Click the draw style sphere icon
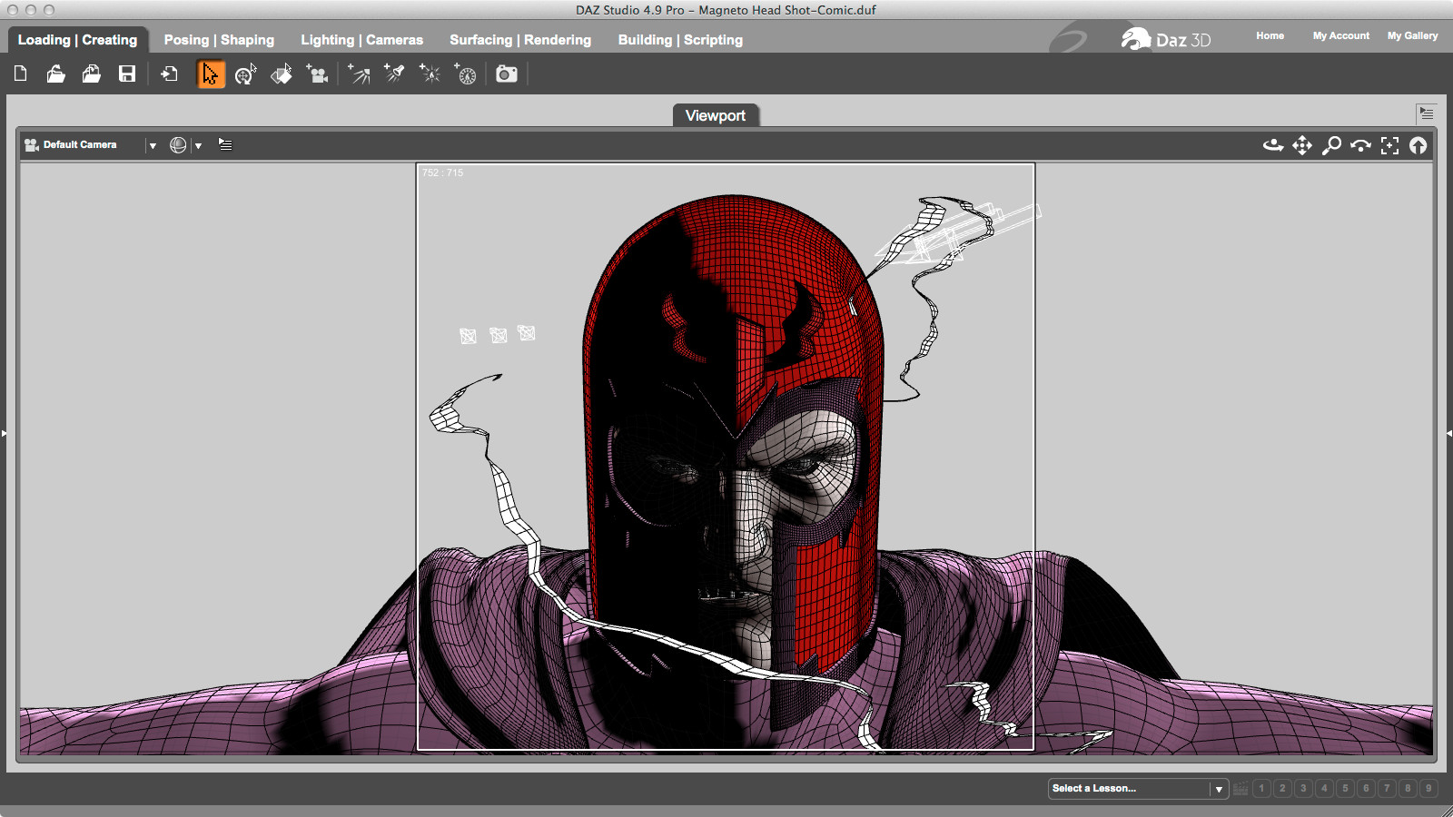1453x817 pixels. coord(178,145)
